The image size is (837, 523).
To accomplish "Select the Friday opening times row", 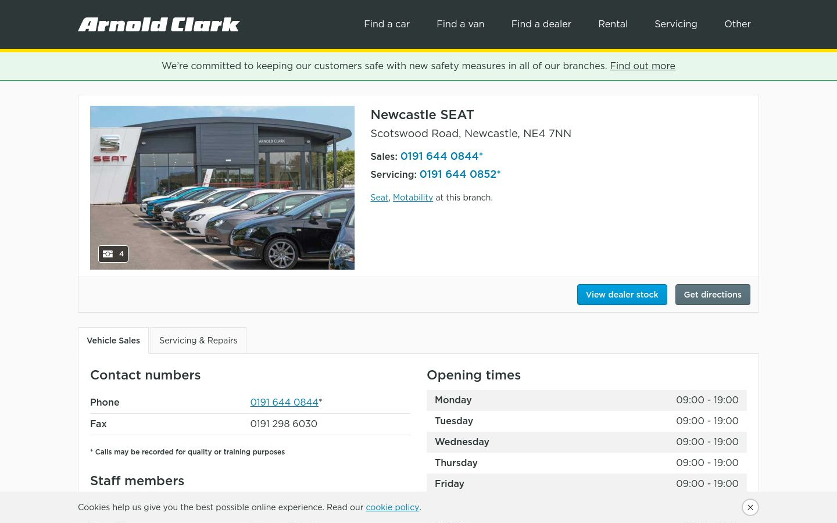I will pyautogui.click(x=586, y=483).
